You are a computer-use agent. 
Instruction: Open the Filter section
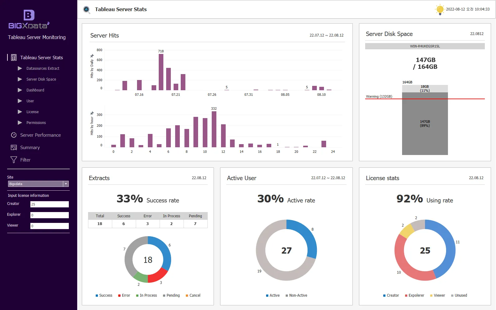pos(25,160)
